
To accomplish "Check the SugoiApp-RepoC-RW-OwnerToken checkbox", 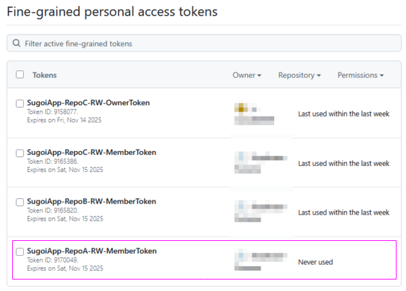I will [20, 104].
